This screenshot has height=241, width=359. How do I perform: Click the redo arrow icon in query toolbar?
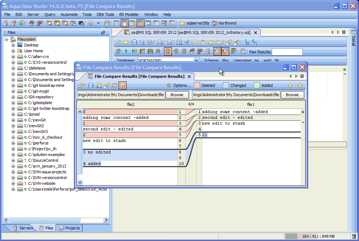point(219,43)
